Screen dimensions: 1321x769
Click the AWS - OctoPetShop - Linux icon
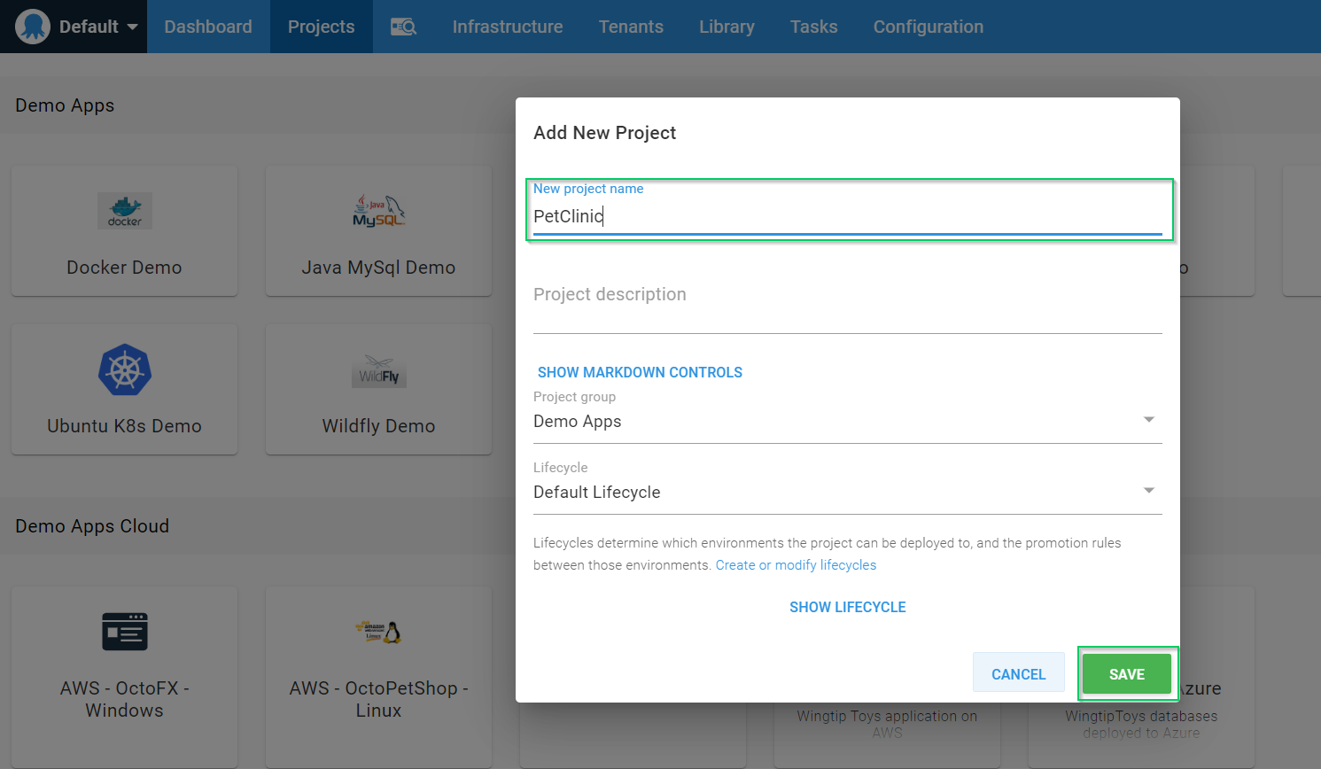(x=378, y=632)
